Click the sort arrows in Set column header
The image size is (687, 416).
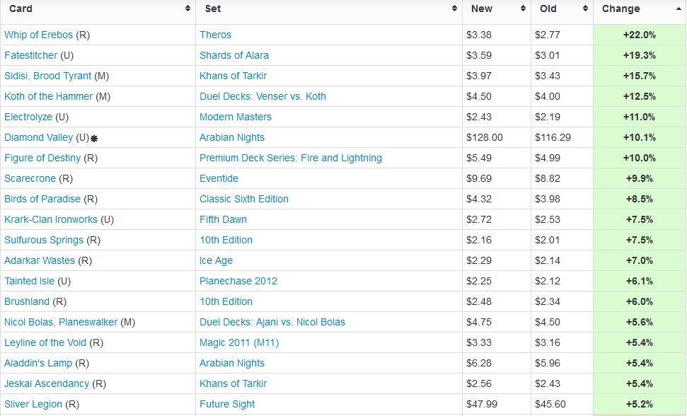454,9
